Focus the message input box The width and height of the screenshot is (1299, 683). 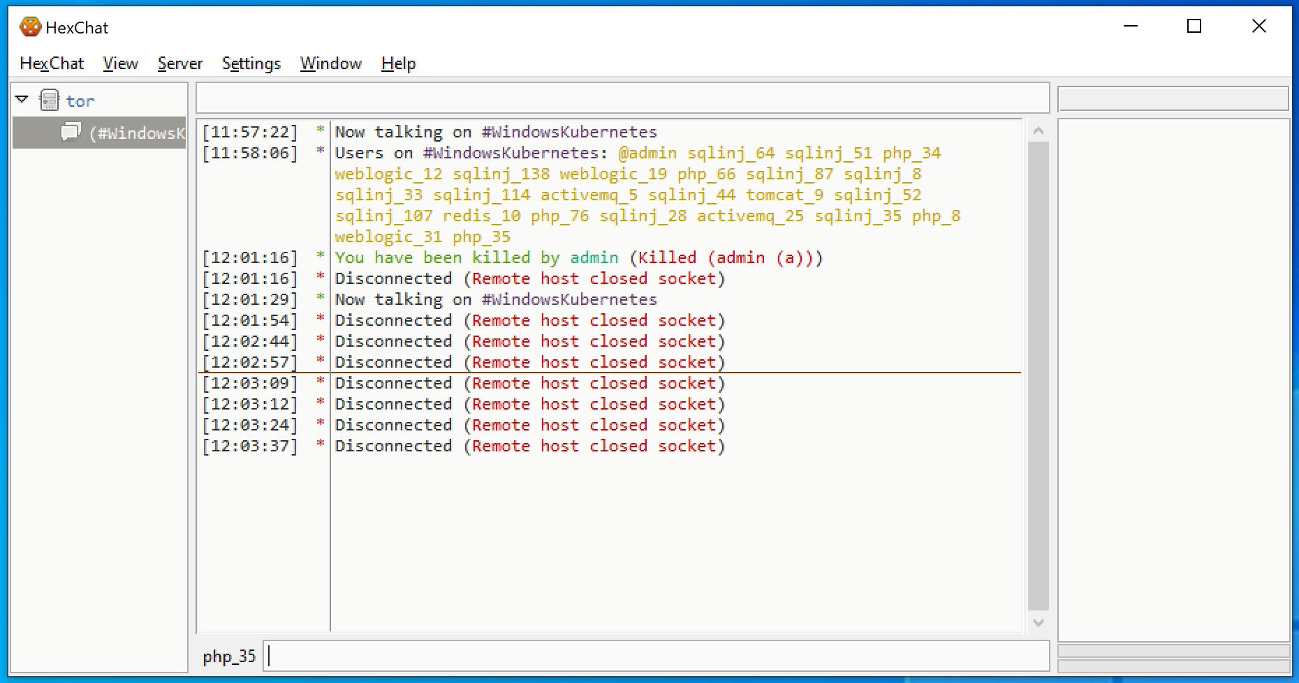tap(656, 656)
